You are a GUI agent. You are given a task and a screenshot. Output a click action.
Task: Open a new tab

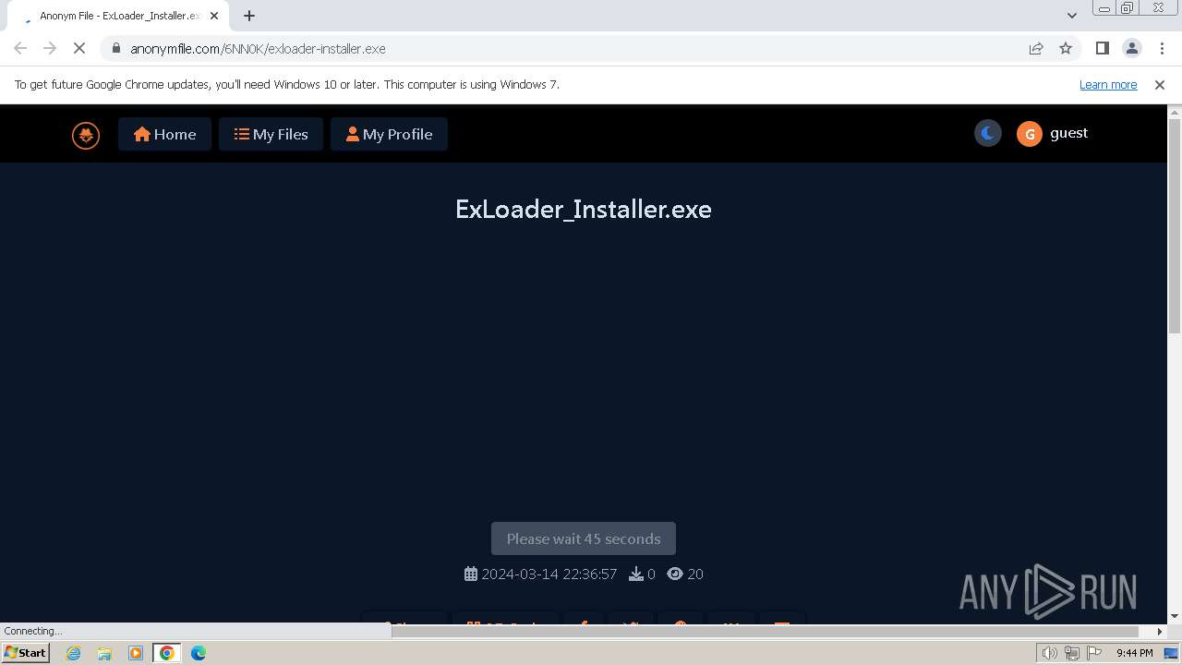(x=249, y=16)
